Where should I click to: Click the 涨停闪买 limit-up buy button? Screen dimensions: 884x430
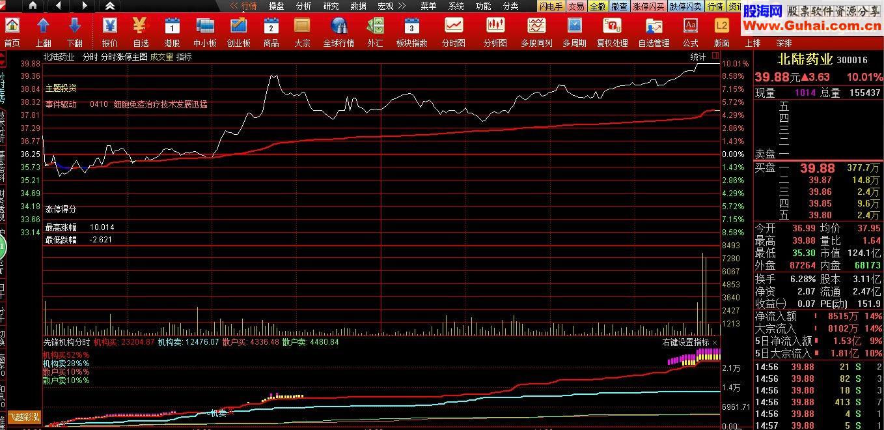[649, 6]
